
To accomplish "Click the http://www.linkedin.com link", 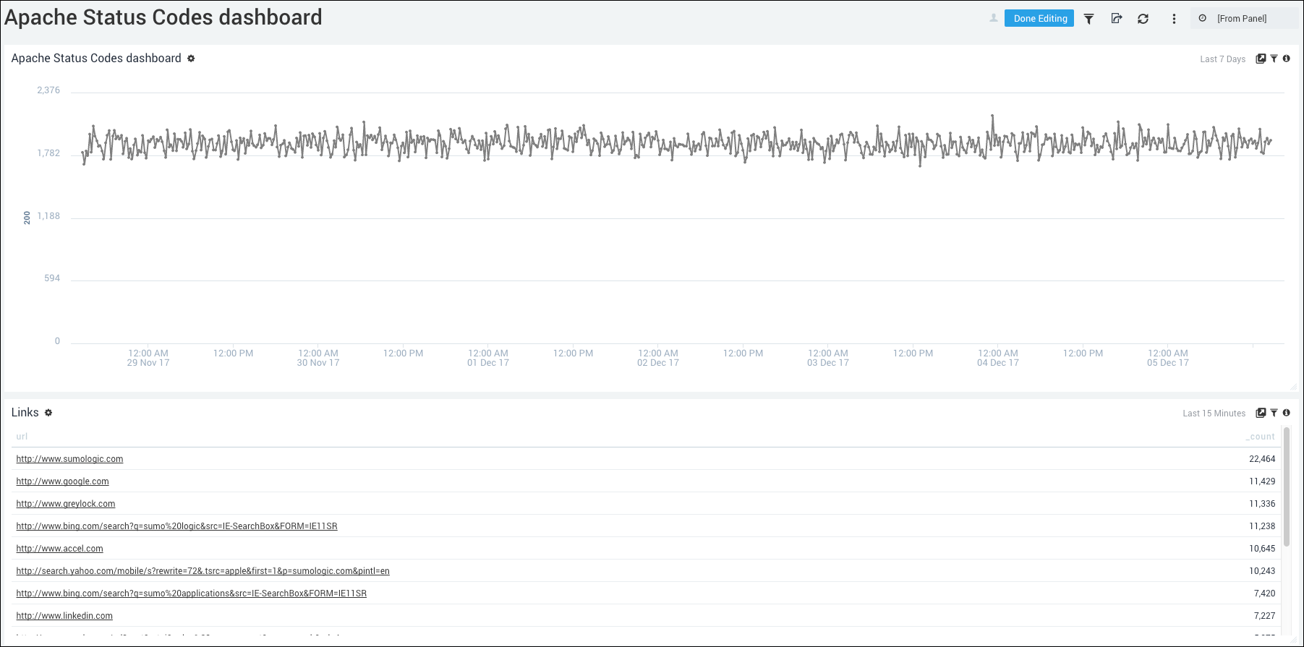I will click(64, 616).
